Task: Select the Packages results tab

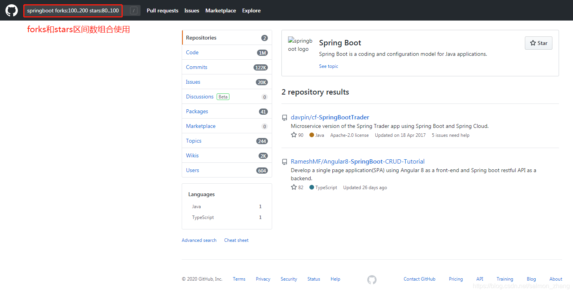Action: coord(227,111)
